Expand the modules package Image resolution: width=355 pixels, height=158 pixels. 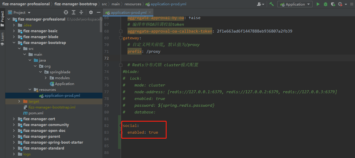(46, 78)
